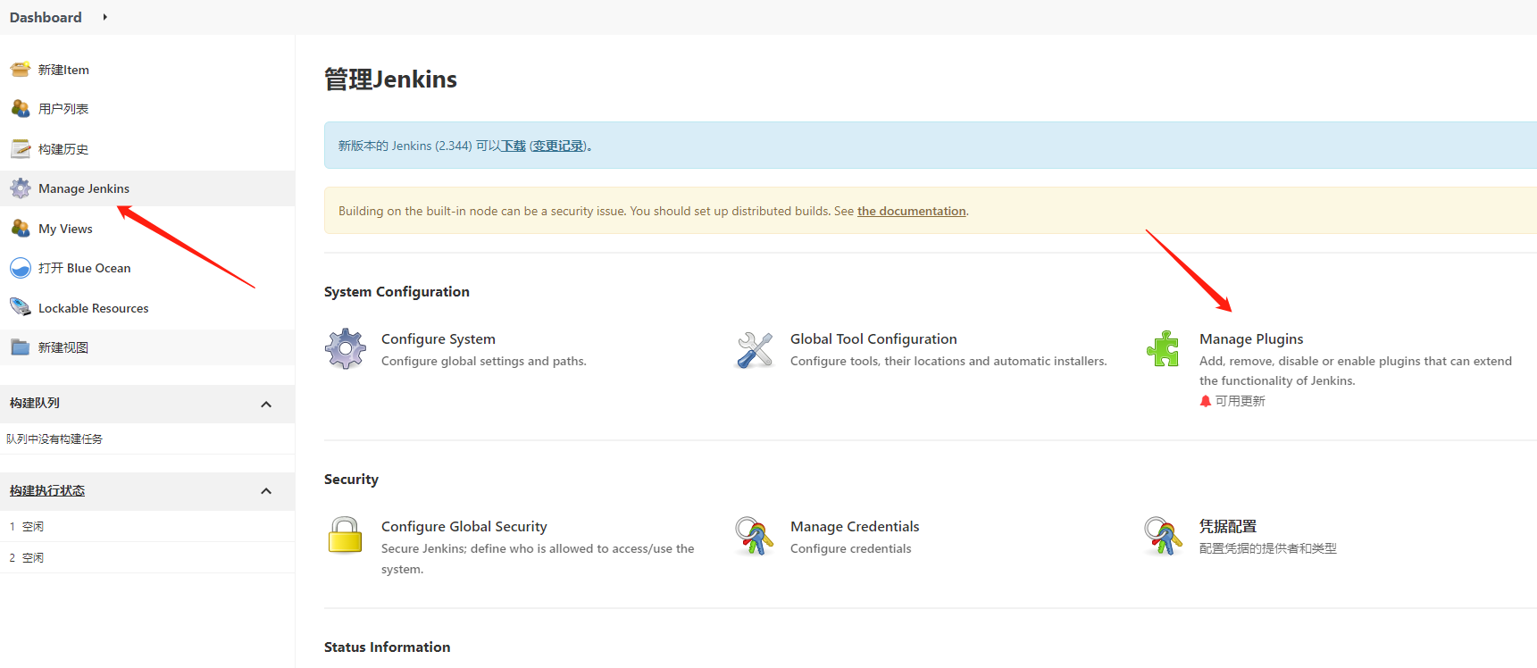
Task: Click the Lockable Resources drive icon
Action: click(x=21, y=307)
